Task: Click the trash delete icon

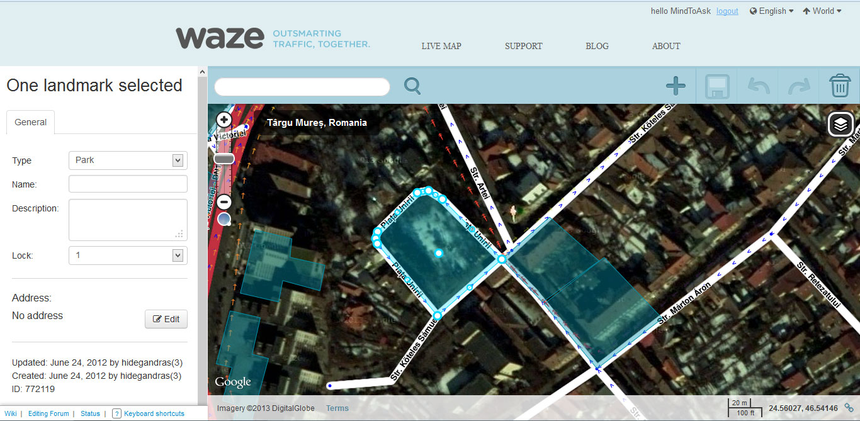Action: [x=840, y=86]
